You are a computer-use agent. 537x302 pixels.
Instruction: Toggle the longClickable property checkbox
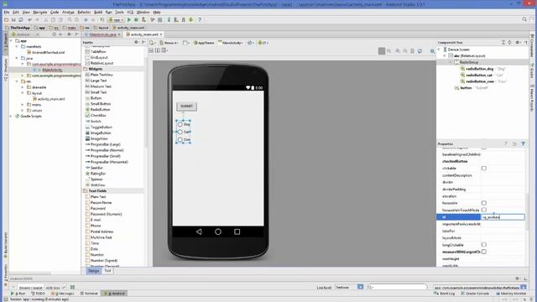[484, 245]
